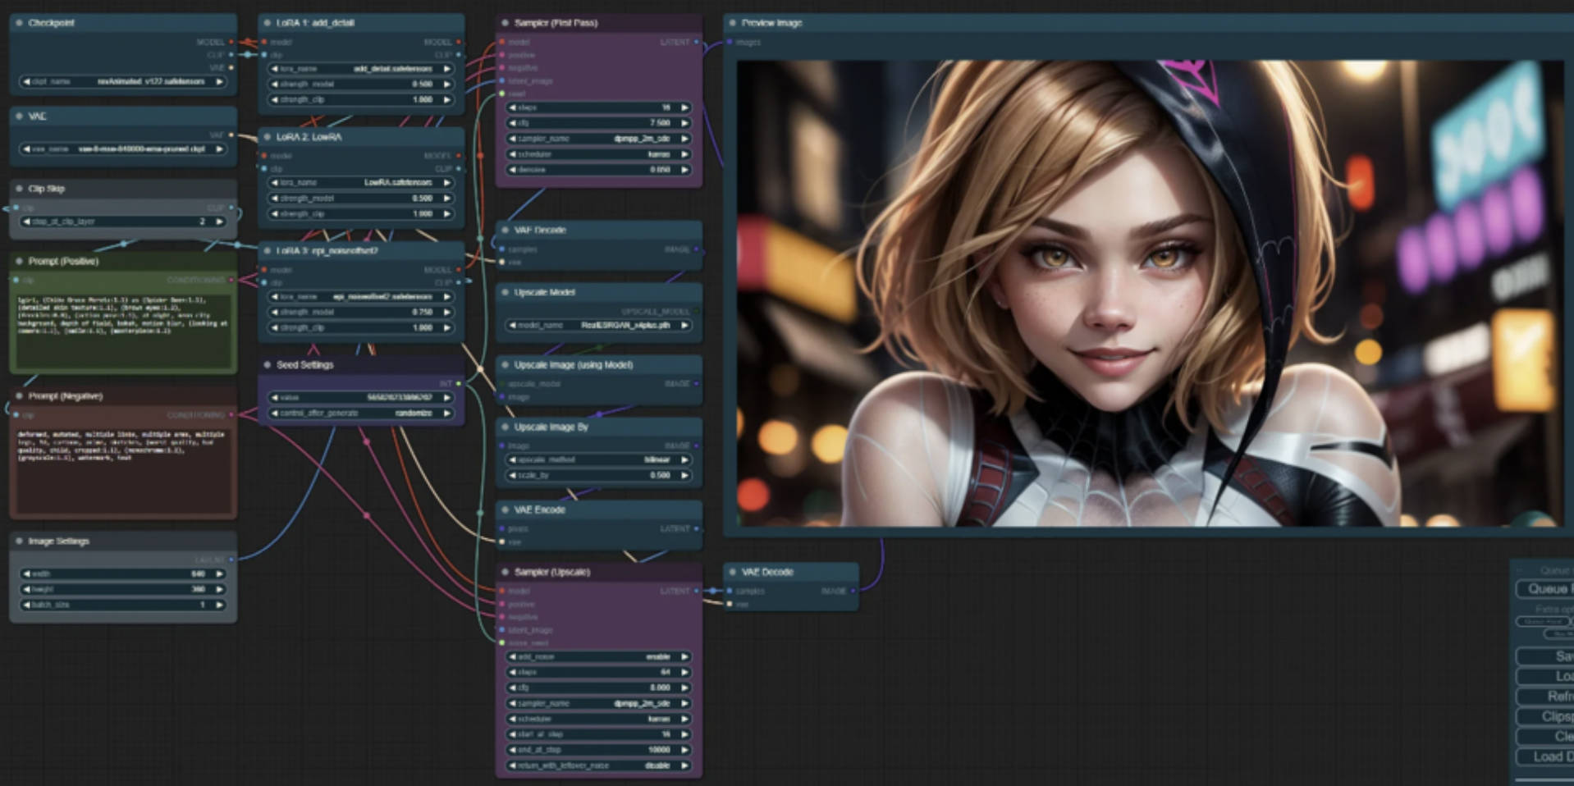Click the Save button in the side menu
The height and width of the screenshot is (786, 1574).
click(1545, 656)
